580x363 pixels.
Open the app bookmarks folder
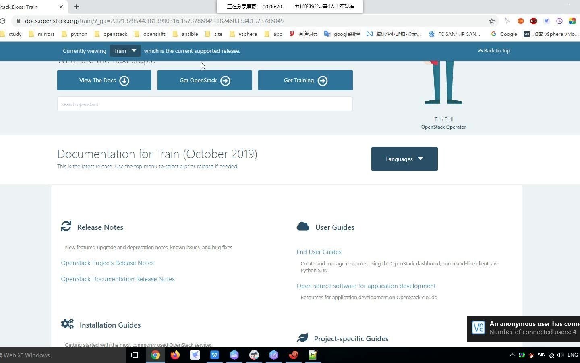[273, 34]
